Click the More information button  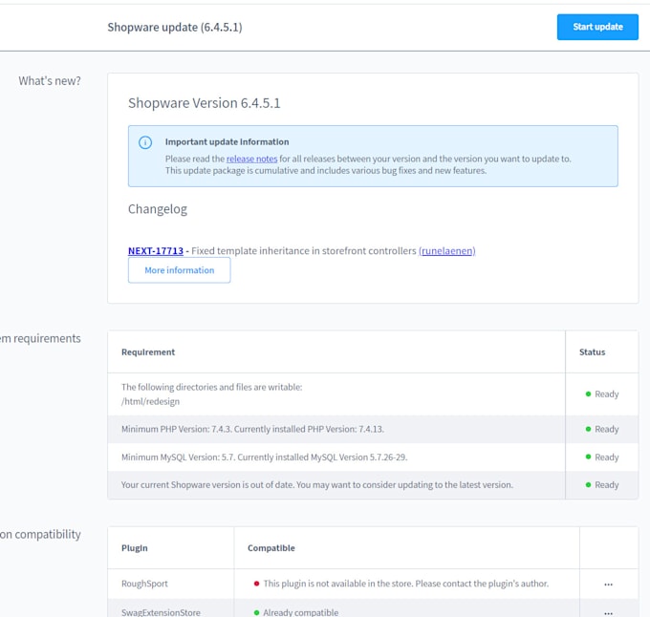(179, 270)
